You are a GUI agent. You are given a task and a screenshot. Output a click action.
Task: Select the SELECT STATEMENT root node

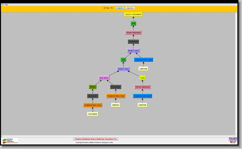click(133, 14)
